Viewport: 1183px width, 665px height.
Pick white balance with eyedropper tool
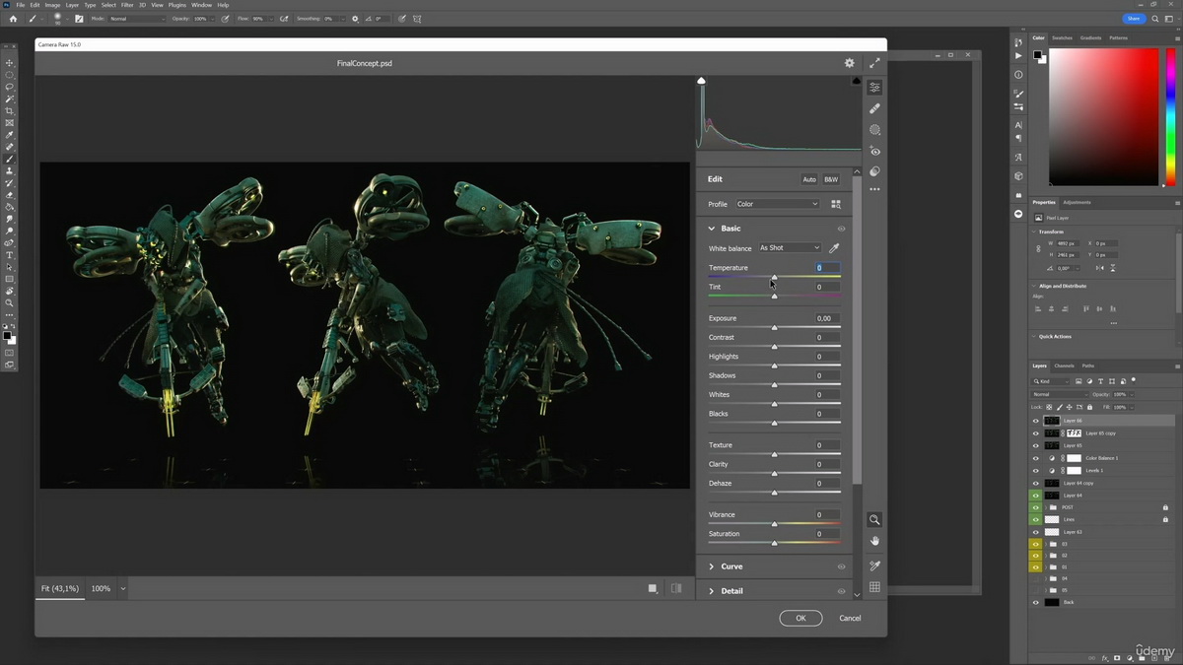point(834,248)
